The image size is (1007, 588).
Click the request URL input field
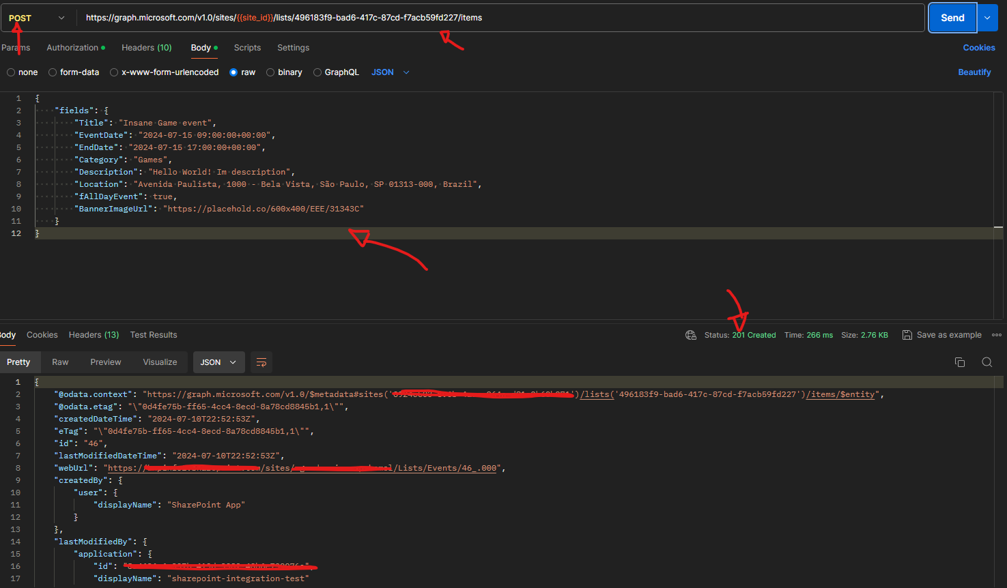click(x=500, y=18)
